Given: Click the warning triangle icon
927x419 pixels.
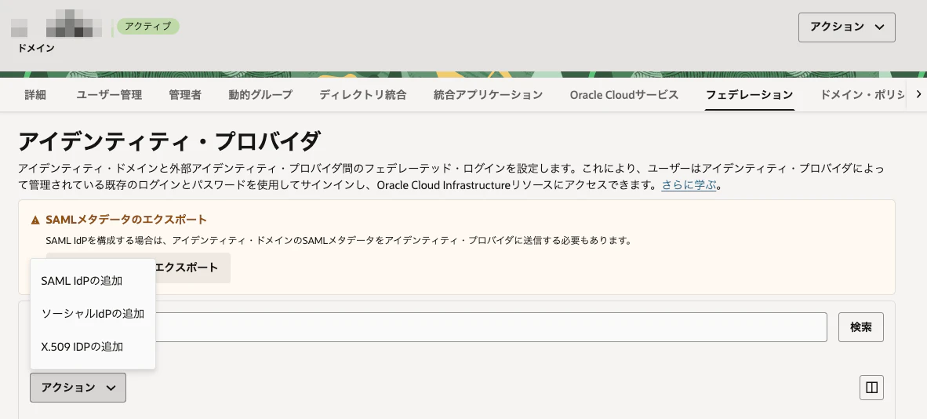Looking at the screenshot, I should click(x=35, y=220).
